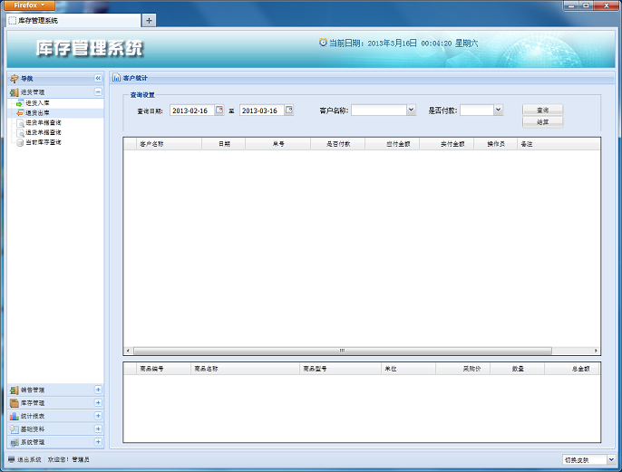Click the 结算 button
The image size is (622, 472).
pyautogui.click(x=542, y=121)
